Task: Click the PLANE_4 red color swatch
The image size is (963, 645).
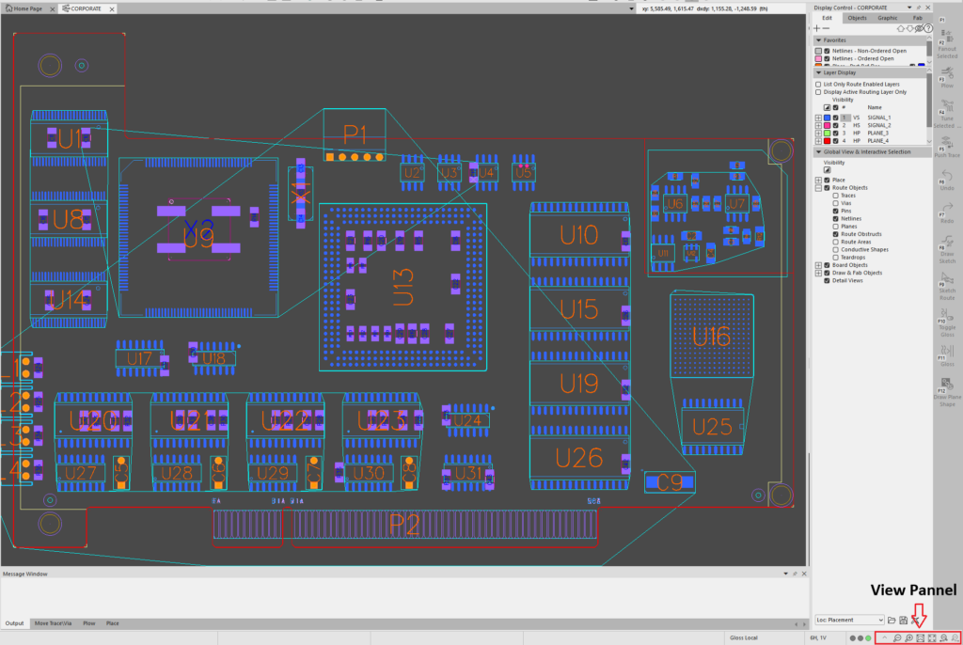Action: tap(827, 141)
